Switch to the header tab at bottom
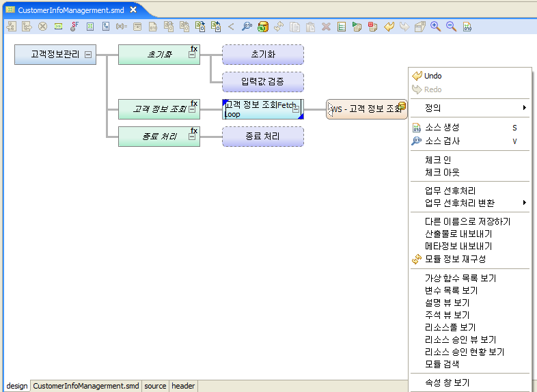This screenshot has height=392, width=537. click(x=183, y=386)
